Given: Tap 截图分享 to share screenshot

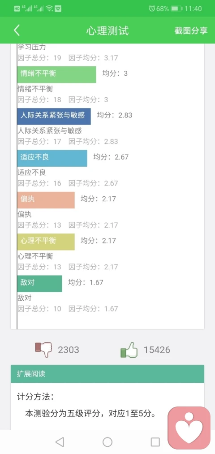Looking at the screenshot, I should tap(191, 30).
